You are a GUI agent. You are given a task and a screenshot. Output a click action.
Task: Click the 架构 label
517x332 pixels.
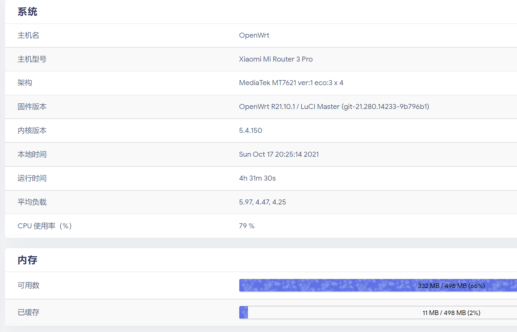tap(25, 83)
